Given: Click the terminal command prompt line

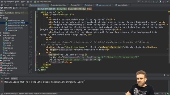Looking at the screenshot, I should (45, 82).
